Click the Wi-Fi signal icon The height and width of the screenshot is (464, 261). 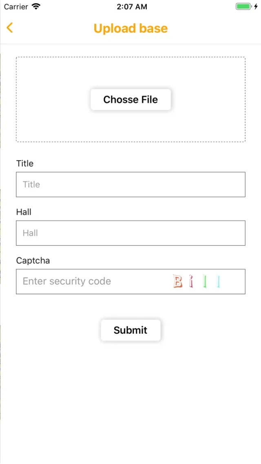click(36, 7)
